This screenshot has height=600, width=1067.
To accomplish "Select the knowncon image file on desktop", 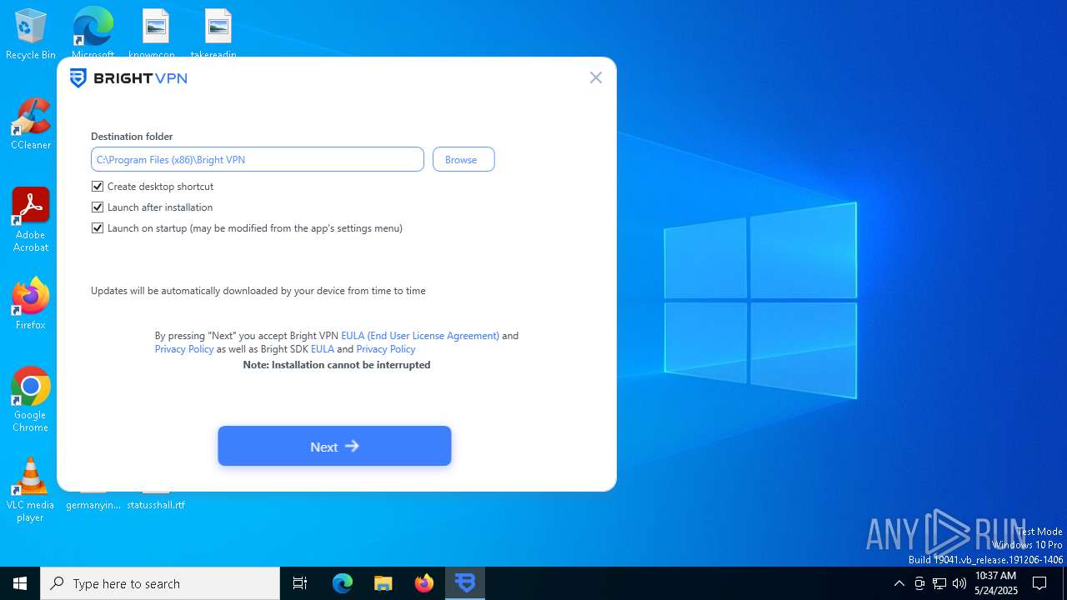I will [x=155, y=32].
